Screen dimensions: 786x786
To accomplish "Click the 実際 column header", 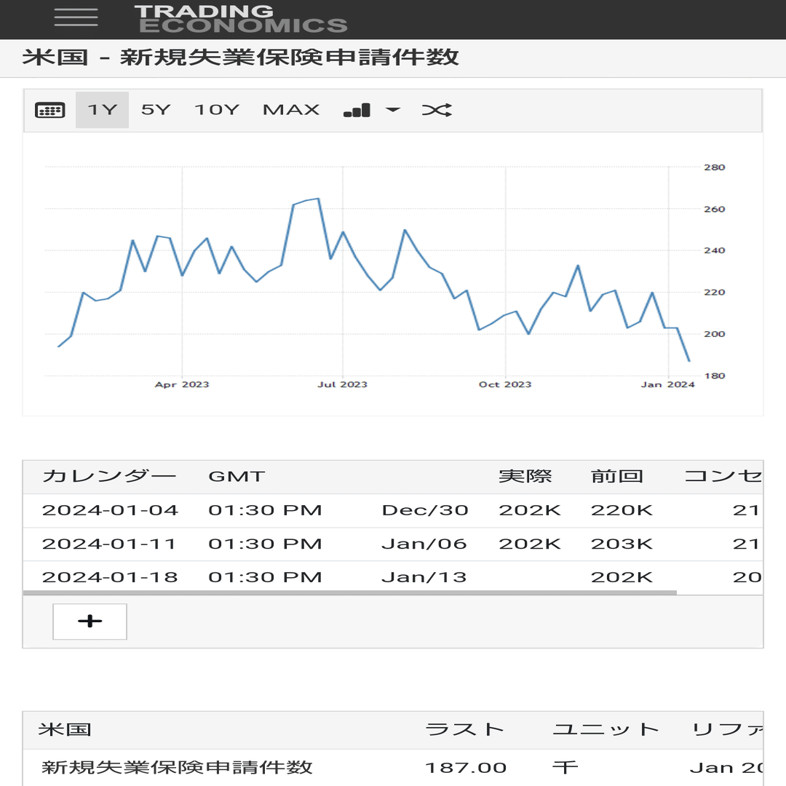I will coord(525,476).
